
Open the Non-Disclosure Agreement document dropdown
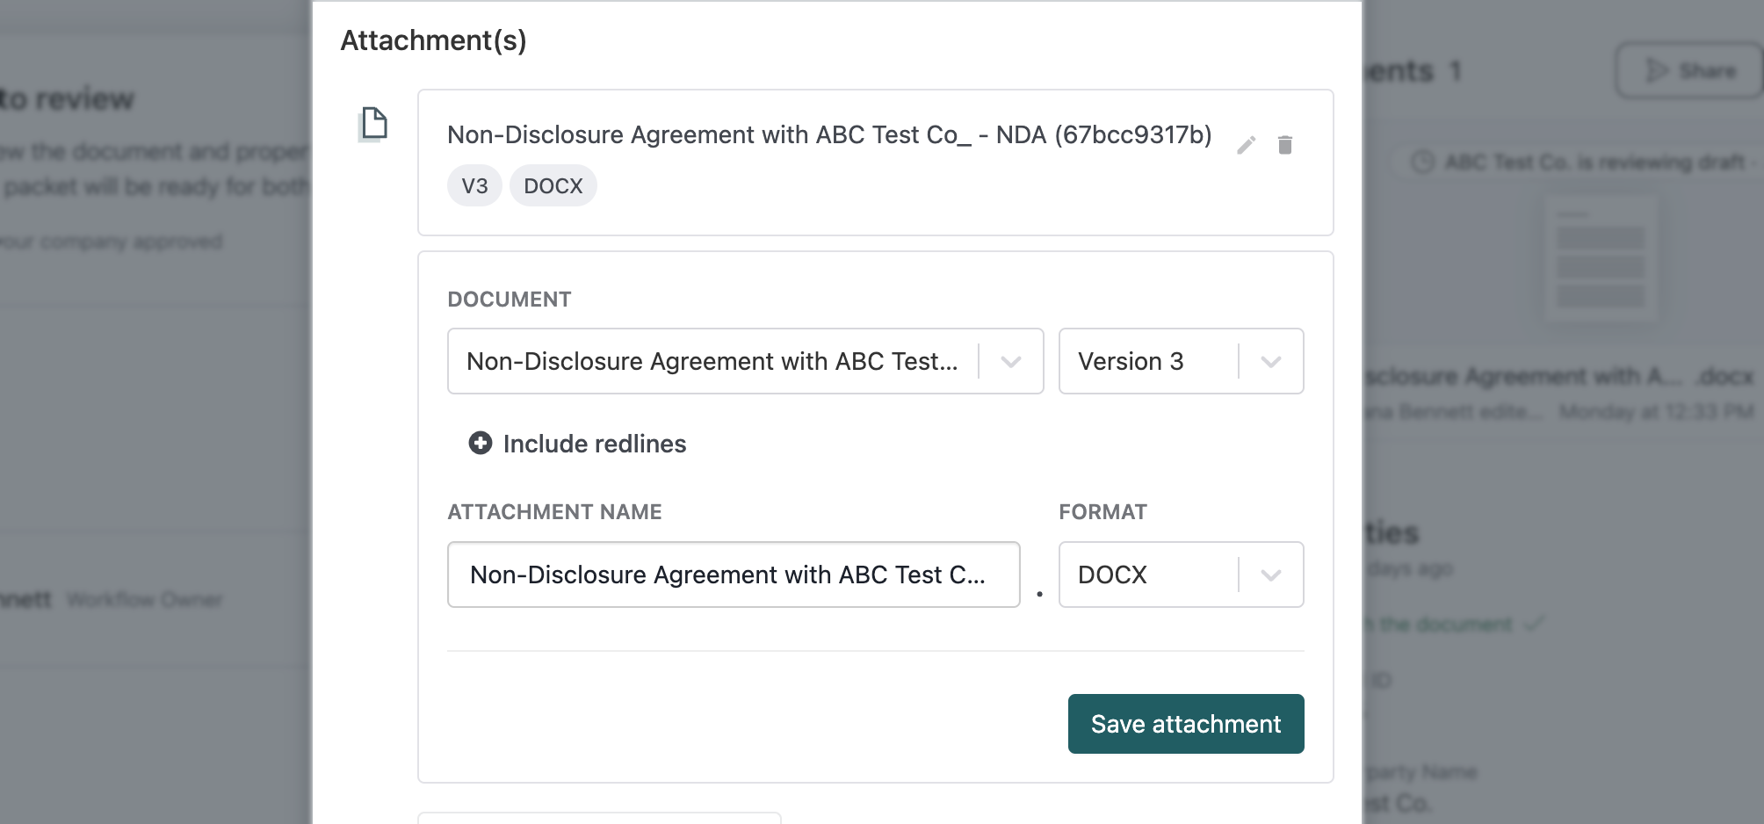pyautogui.click(x=745, y=361)
